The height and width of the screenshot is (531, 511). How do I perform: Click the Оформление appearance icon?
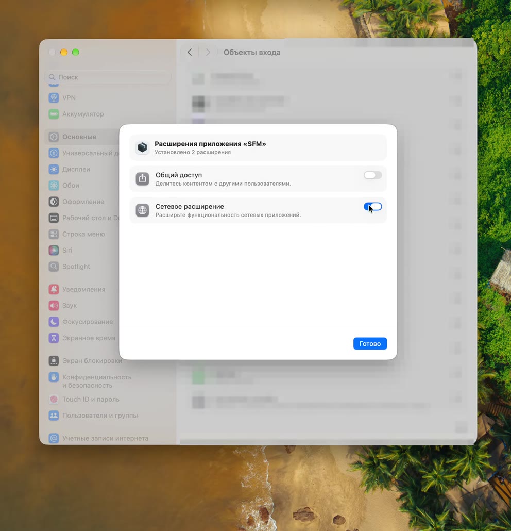(54, 202)
